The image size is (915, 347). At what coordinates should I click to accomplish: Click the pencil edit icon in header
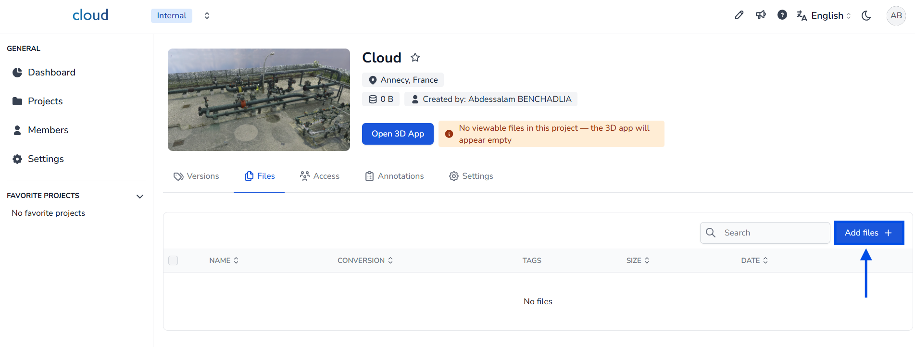coord(739,15)
